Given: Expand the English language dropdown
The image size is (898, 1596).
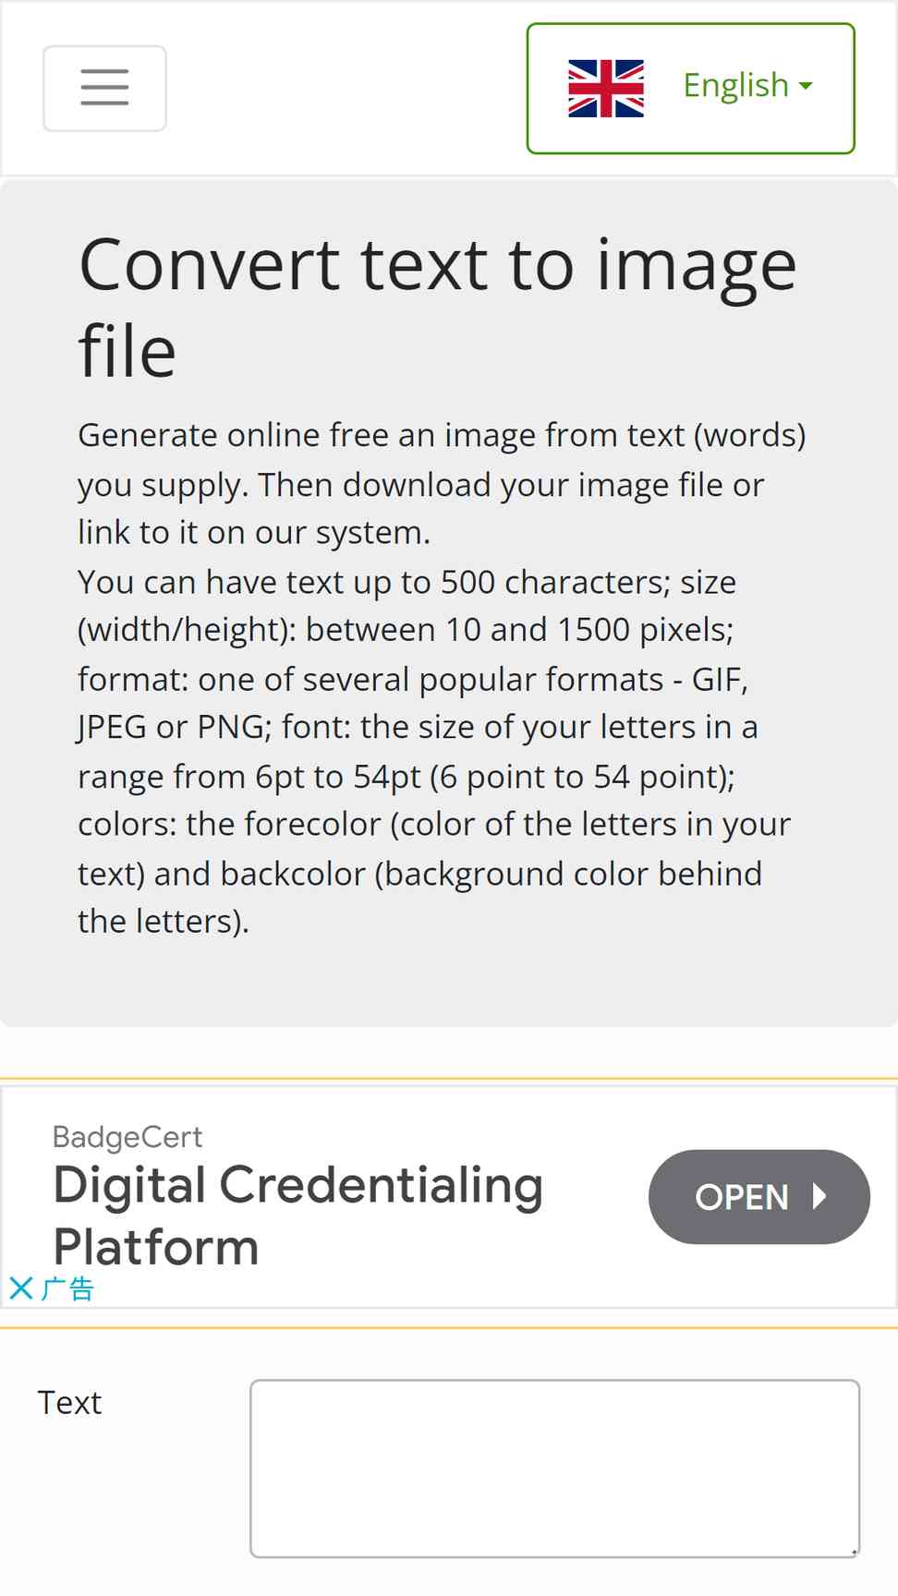Looking at the screenshot, I should (x=690, y=88).
